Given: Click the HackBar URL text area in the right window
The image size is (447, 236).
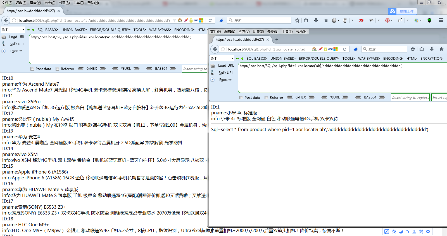Looking at the screenshot, I should (343, 78).
